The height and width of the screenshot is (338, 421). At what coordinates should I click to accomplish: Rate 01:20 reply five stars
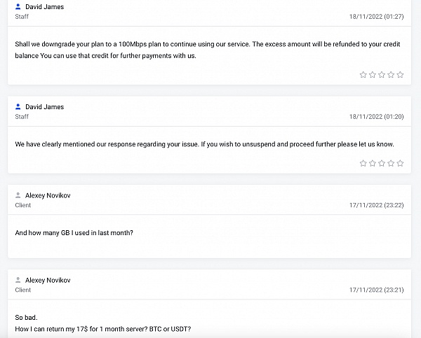(x=400, y=163)
